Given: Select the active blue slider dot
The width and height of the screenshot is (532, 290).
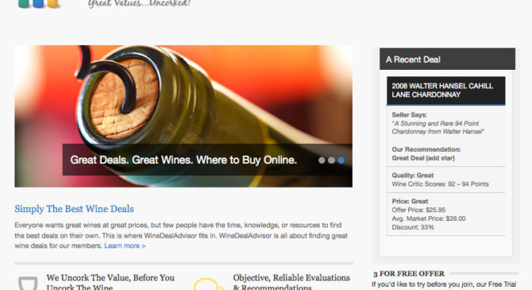Looking at the screenshot, I should click(341, 160).
